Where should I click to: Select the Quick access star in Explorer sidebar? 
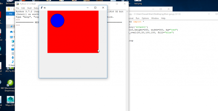click(12, 26)
